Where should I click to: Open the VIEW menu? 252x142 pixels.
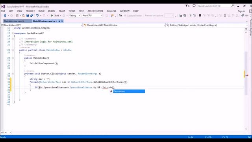click(20, 11)
